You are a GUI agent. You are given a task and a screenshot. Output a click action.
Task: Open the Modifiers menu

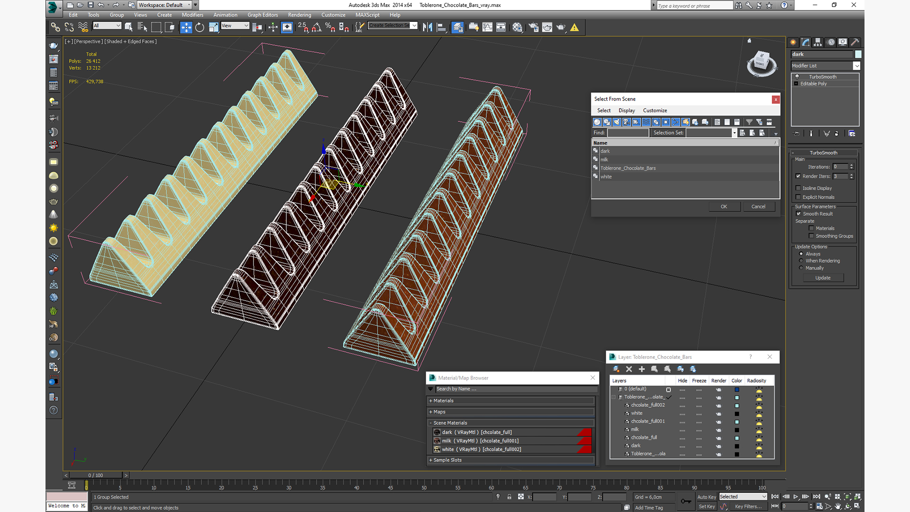pyautogui.click(x=192, y=15)
